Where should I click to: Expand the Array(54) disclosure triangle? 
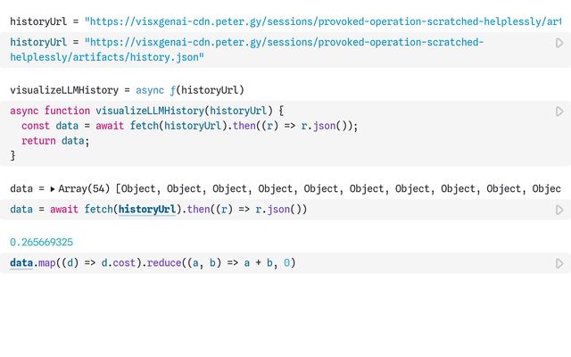pos(53,189)
